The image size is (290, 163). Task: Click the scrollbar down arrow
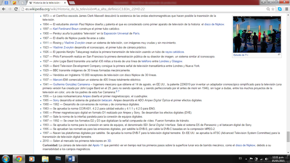click(288, 153)
